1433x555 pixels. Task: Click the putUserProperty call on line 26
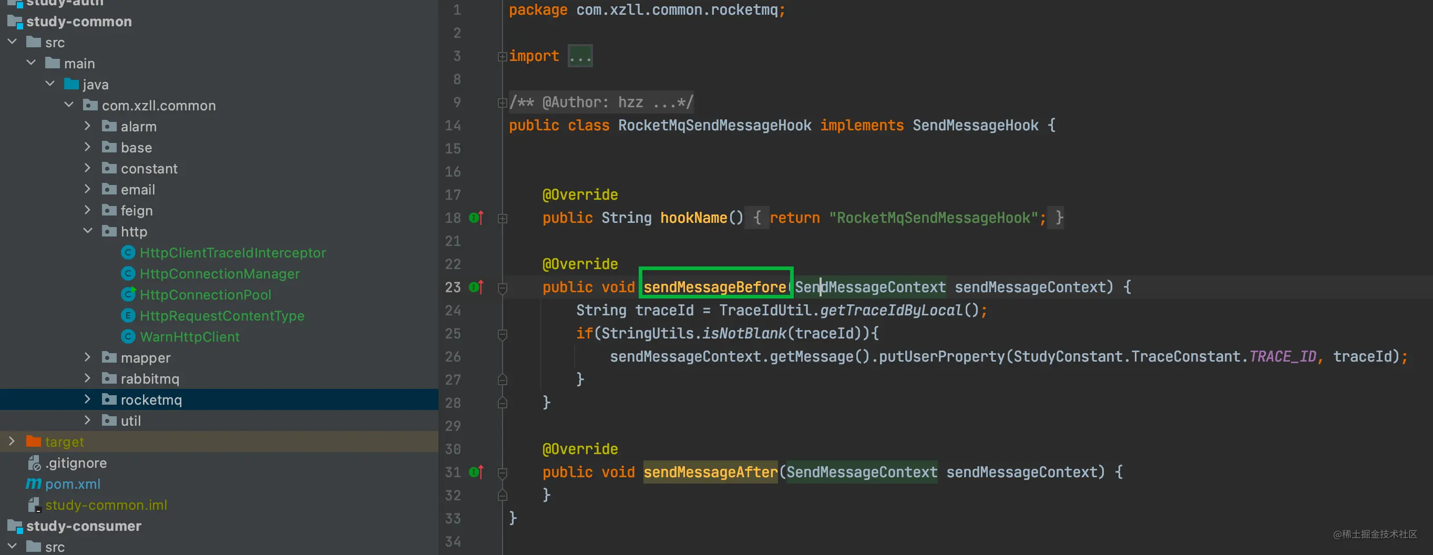(942, 356)
